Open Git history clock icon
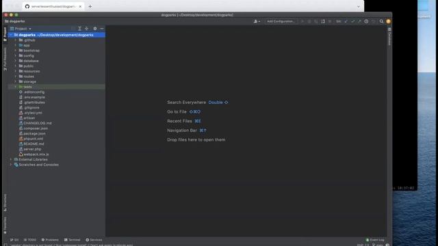 point(366,21)
